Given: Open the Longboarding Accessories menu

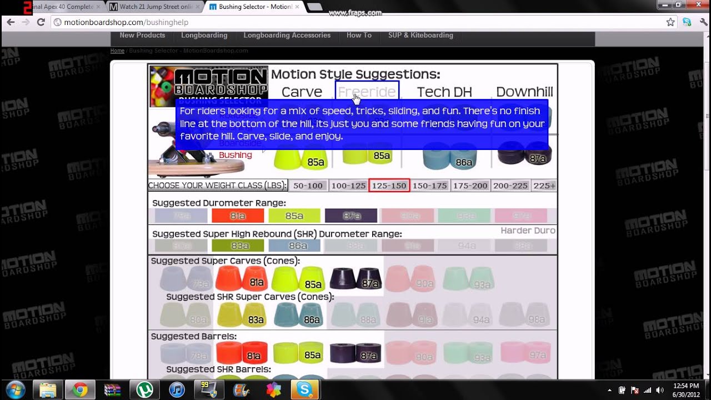Looking at the screenshot, I should coord(287,35).
